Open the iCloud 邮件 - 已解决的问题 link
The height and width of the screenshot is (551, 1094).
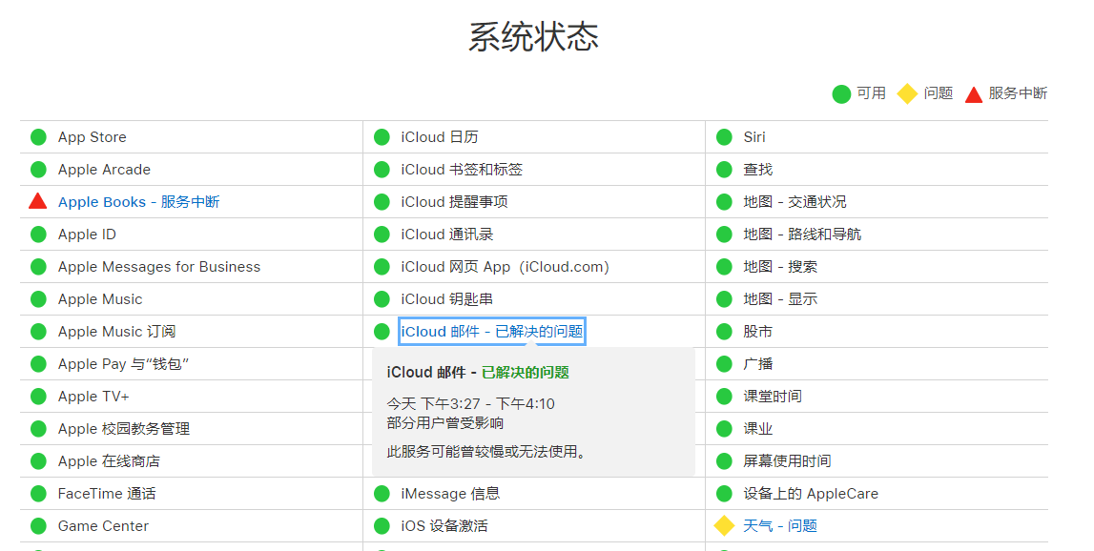pyautogui.click(x=492, y=332)
